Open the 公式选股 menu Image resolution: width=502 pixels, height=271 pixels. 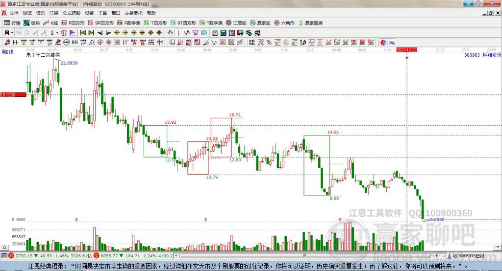(x=72, y=13)
